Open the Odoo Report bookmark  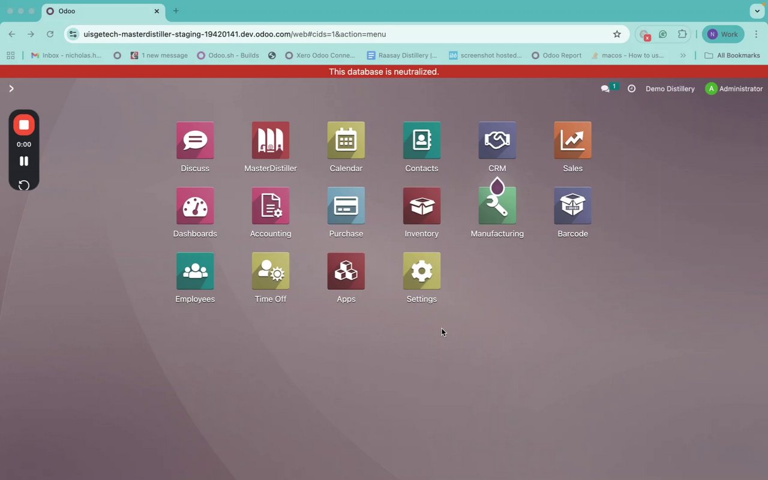(x=556, y=55)
